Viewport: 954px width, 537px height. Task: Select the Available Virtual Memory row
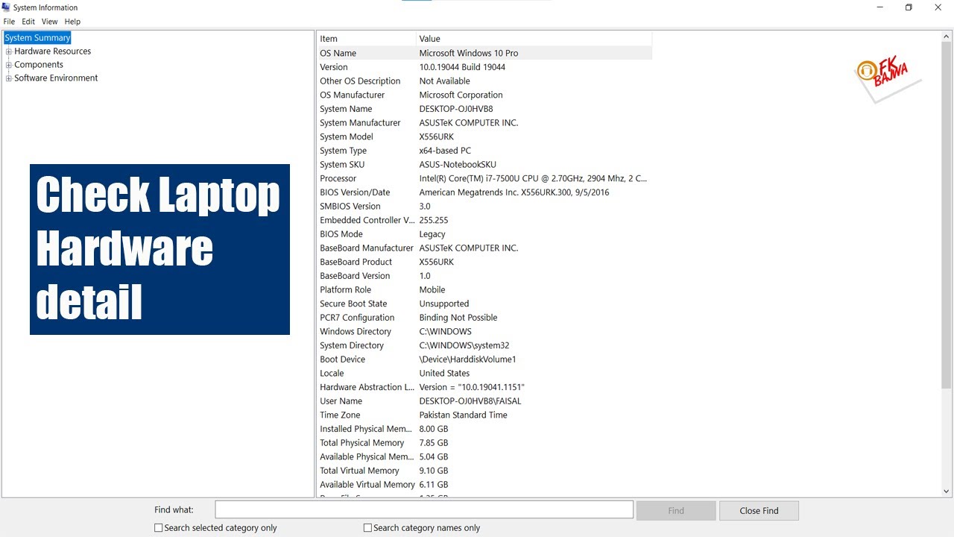[484, 485]
